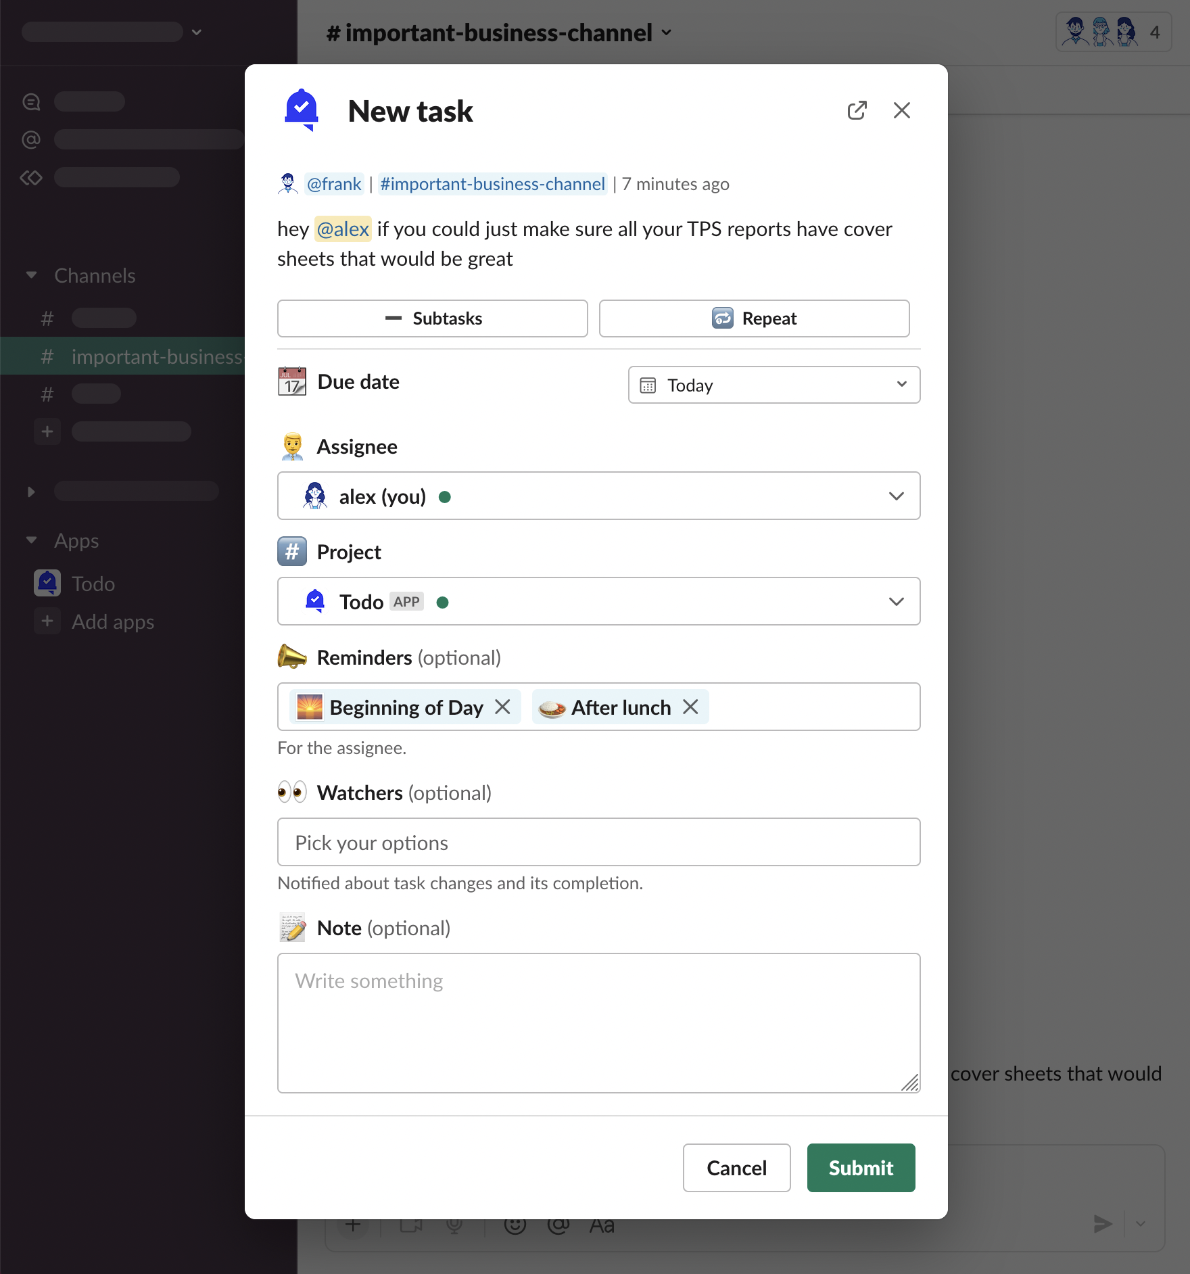Click the plus icon beside Add apps
Image resolution: width=1190 pixels, height=1274 pixels.
[x=47, y=621]
